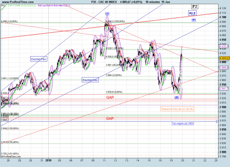The image size is (230, 167).
Task: Click the '15' date on time axis
Action: pos(149,161)
